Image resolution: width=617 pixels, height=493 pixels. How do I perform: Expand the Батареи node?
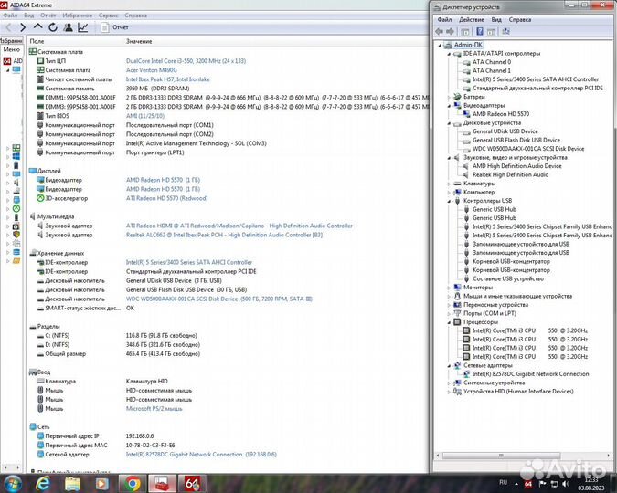(x=449, y=97)
